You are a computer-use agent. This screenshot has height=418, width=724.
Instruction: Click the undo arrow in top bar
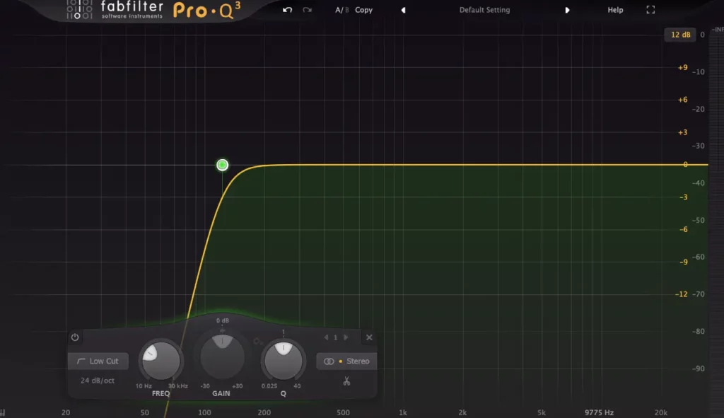(287, 10)
